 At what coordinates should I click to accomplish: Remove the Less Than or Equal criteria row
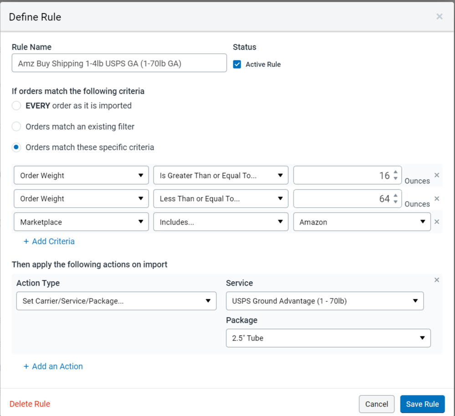click(436, 198)
